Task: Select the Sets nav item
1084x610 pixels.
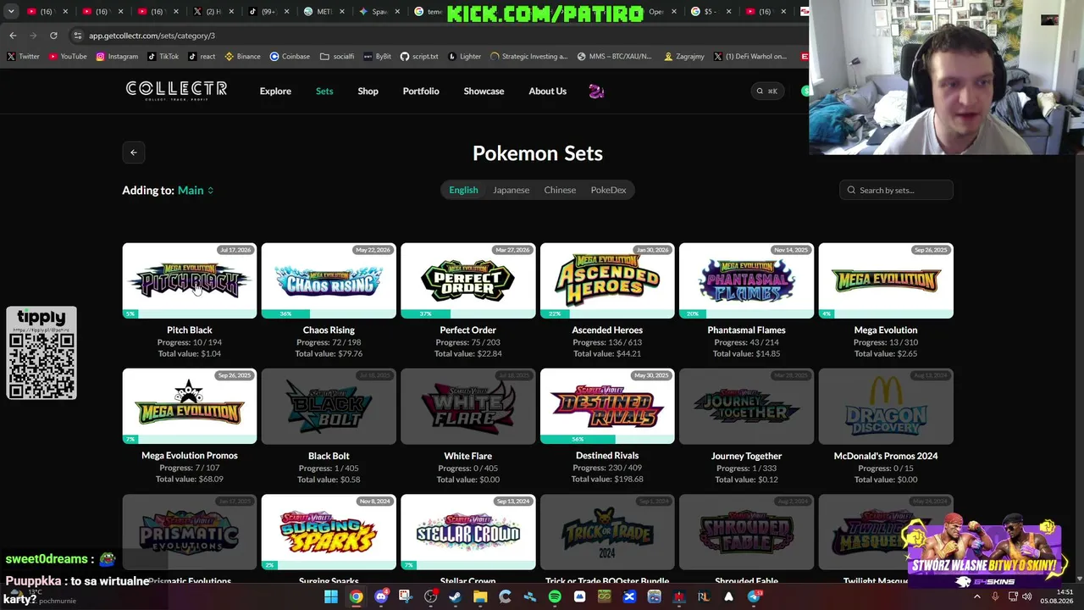Action: tap(324, 91)
